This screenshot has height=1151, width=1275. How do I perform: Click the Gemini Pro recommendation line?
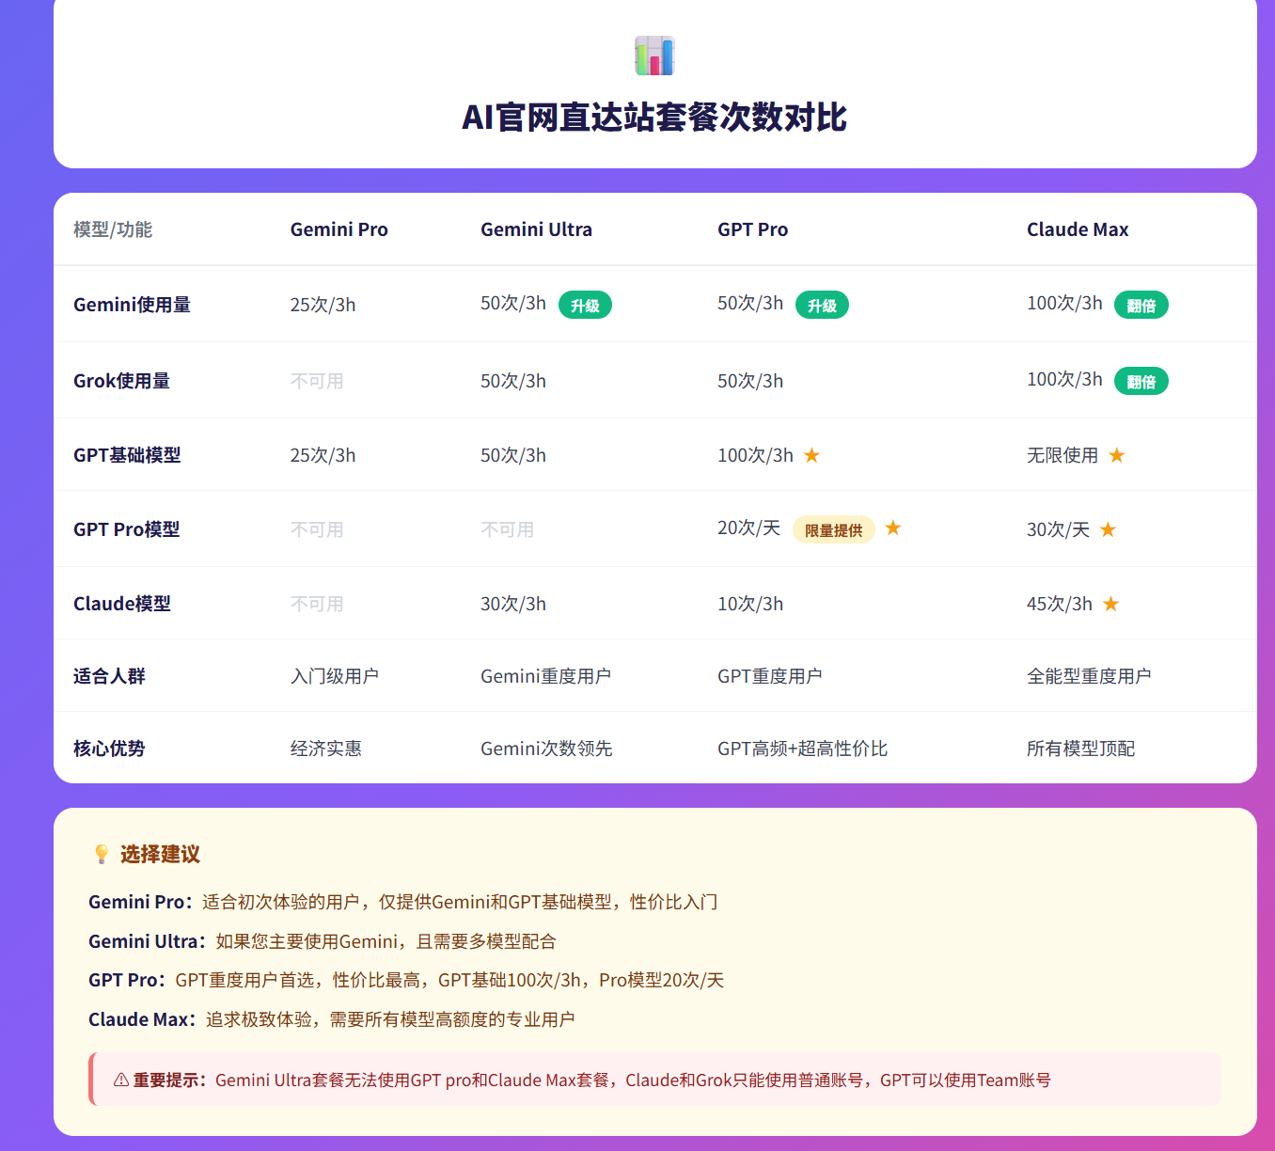[x=403, y=902]
